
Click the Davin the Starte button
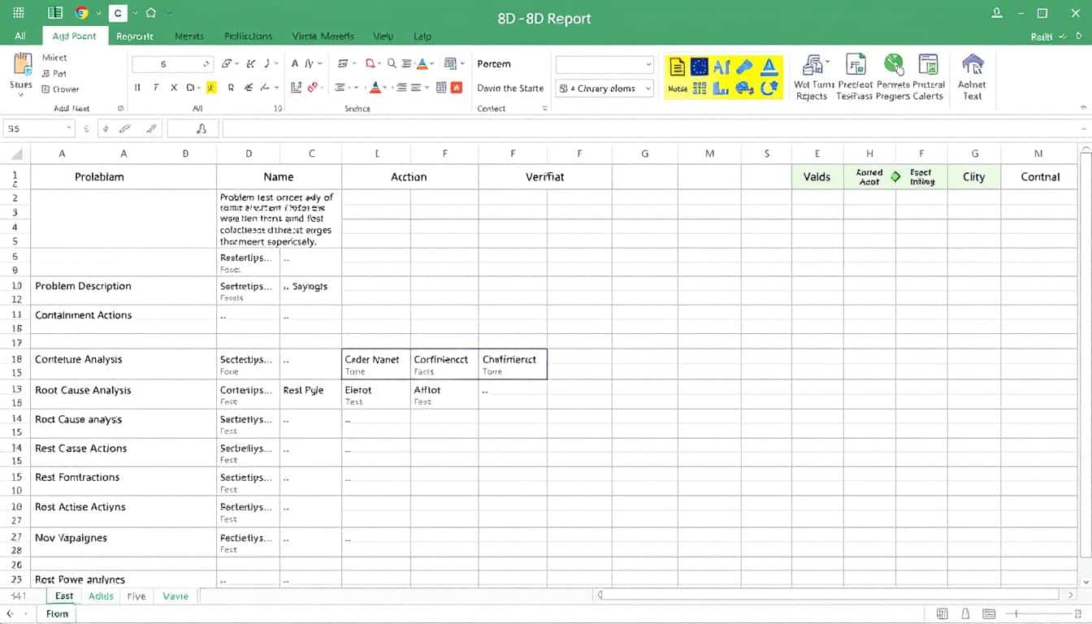pyautogui.click(x=510, y=88)
